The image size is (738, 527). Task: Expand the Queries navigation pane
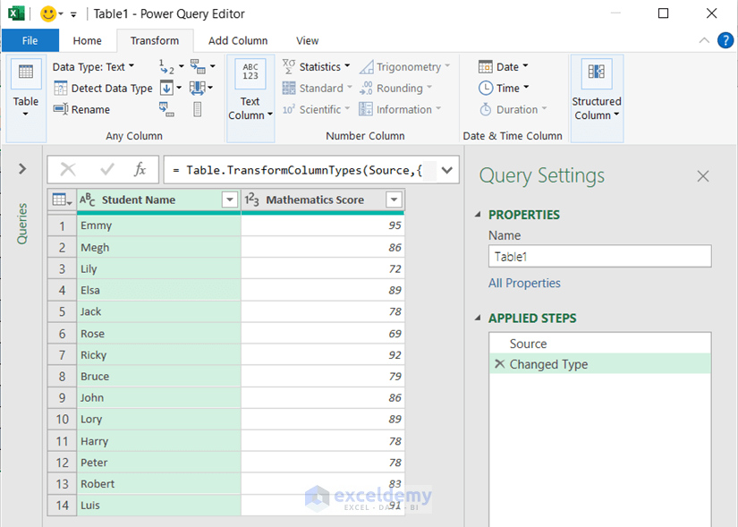(x=22, y=168)
